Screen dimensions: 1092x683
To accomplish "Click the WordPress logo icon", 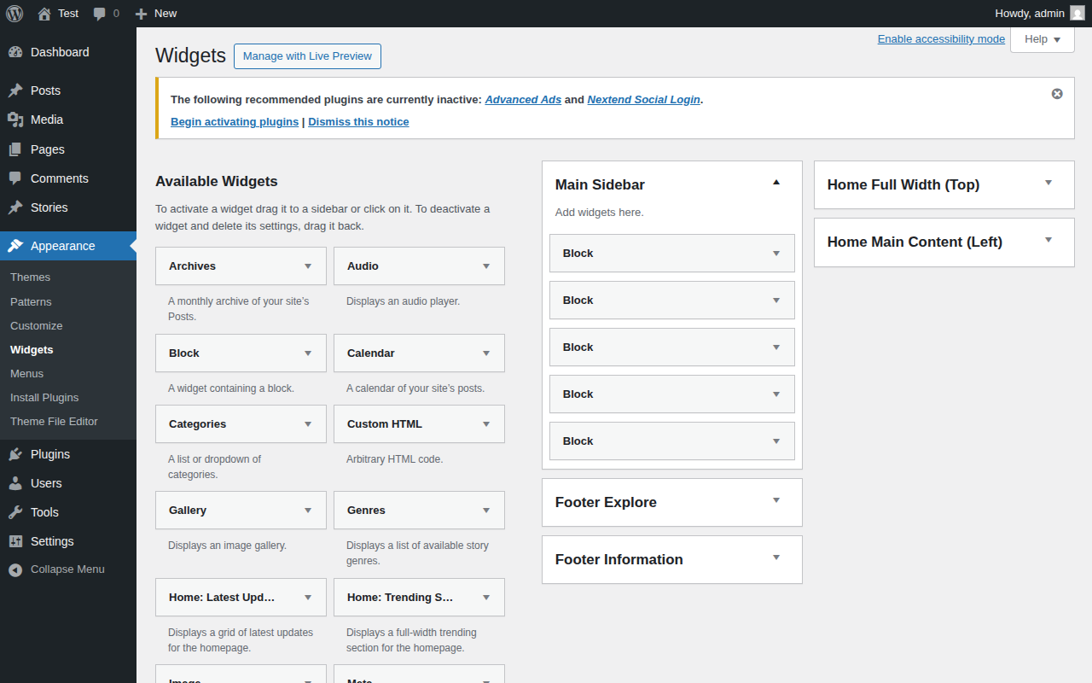I will (15, 13).
